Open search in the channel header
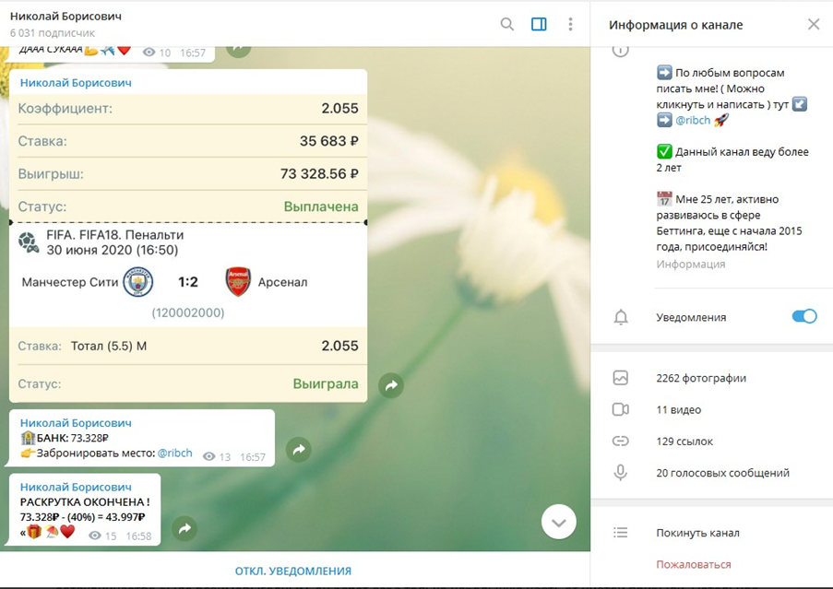Image resolution: width=833 pixels, height=589 pixels. [x=506, y=24]
